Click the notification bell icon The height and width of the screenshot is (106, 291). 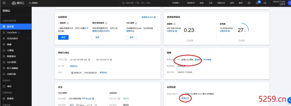coord(257,3)
